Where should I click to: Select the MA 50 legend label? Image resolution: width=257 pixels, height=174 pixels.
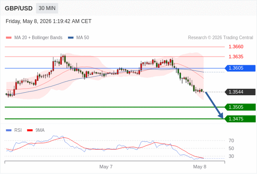pos(83,38)
